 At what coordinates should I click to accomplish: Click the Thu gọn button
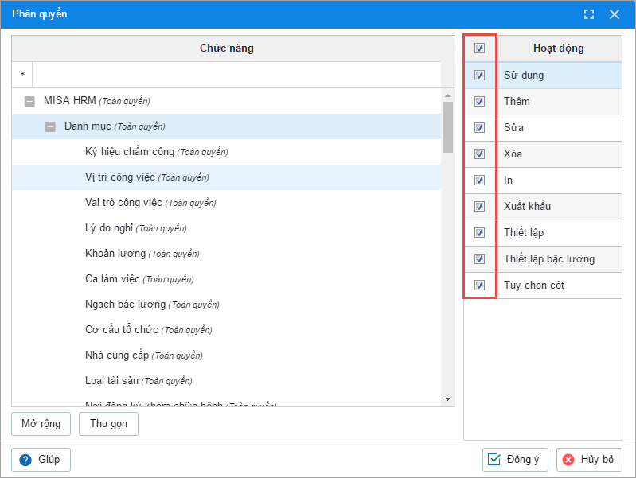(108, 423)
